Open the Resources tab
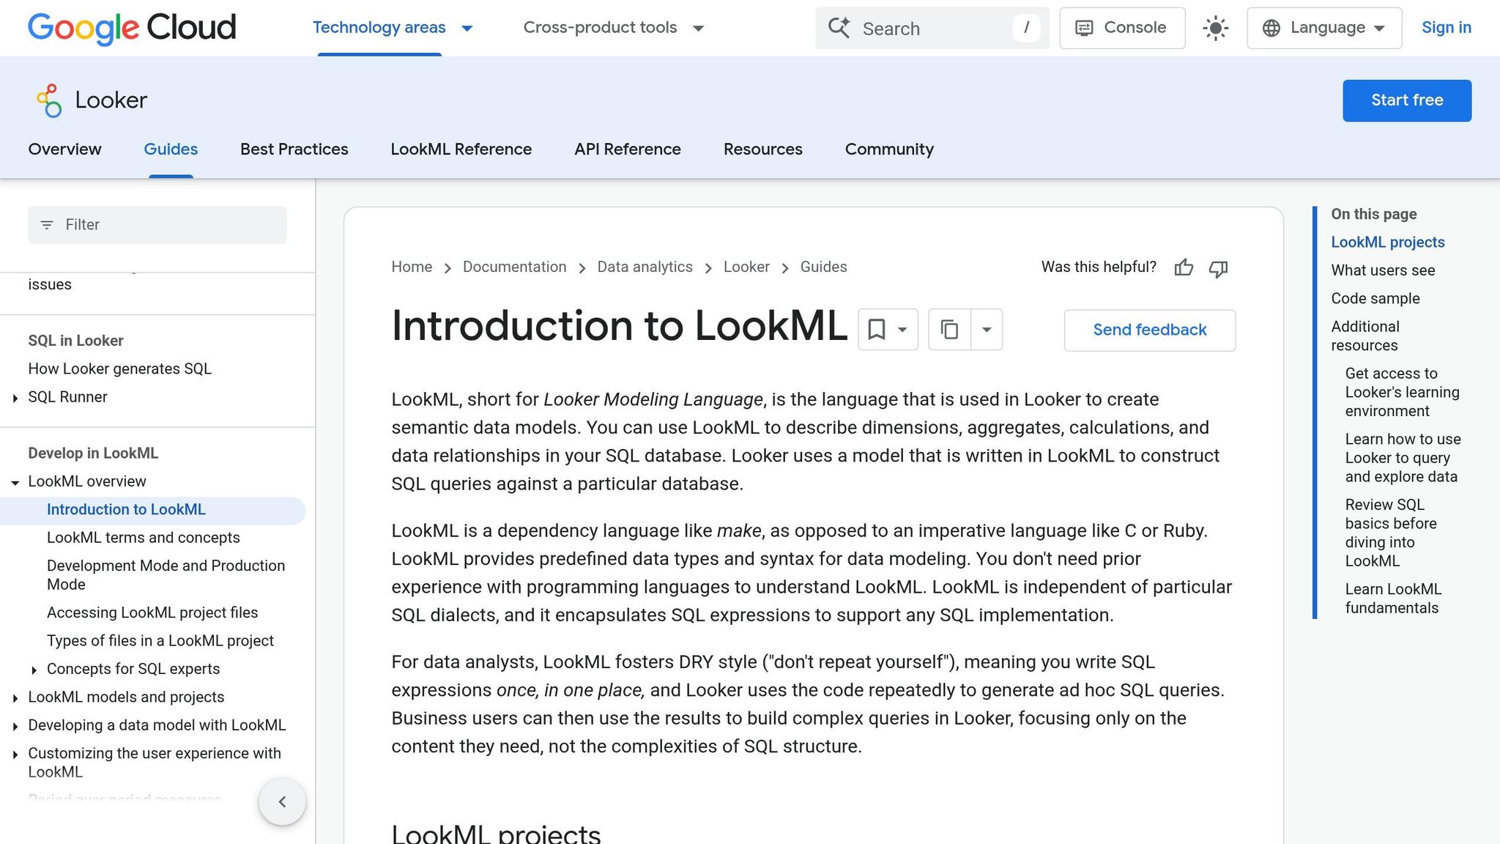The height and width of the screenshot is (844, 1500). (x=762, y=149)
